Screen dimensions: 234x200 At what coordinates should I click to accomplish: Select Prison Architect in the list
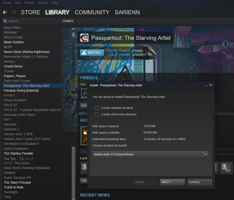pyautogui.click(x=15, y=100)
